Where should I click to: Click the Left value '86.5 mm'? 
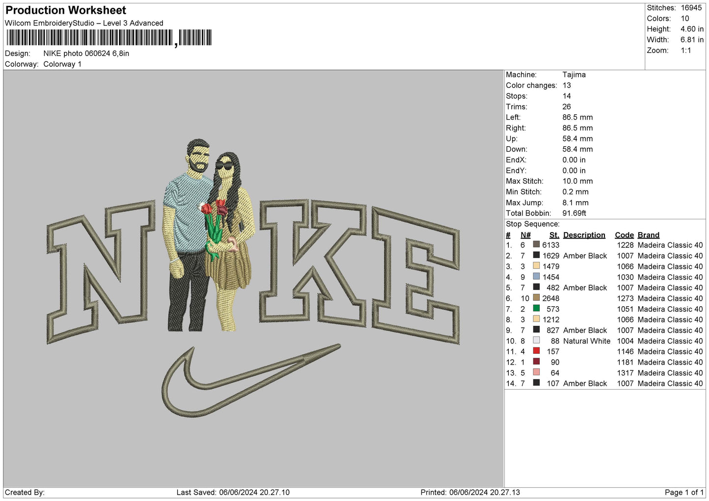[578, 117]
